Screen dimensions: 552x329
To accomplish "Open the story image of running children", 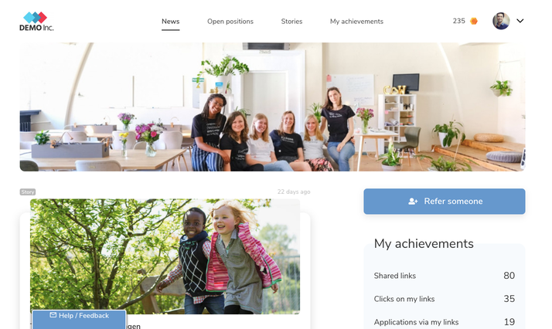I will click(165, 256).
